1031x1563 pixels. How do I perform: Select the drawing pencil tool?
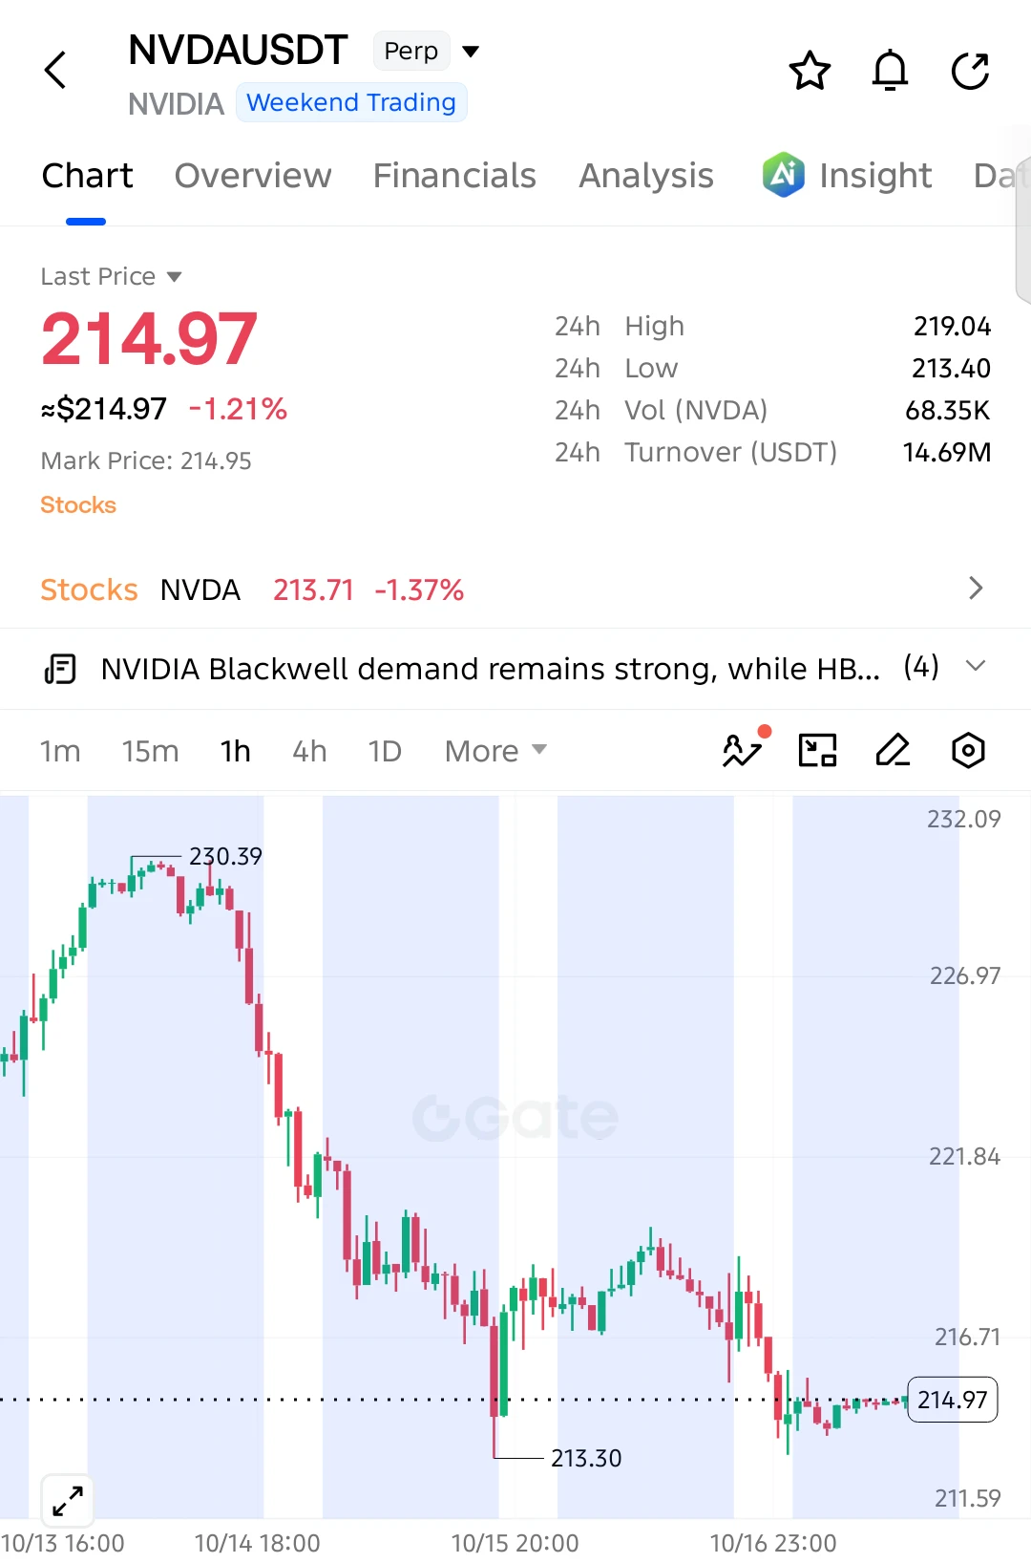tap(893, 750)
